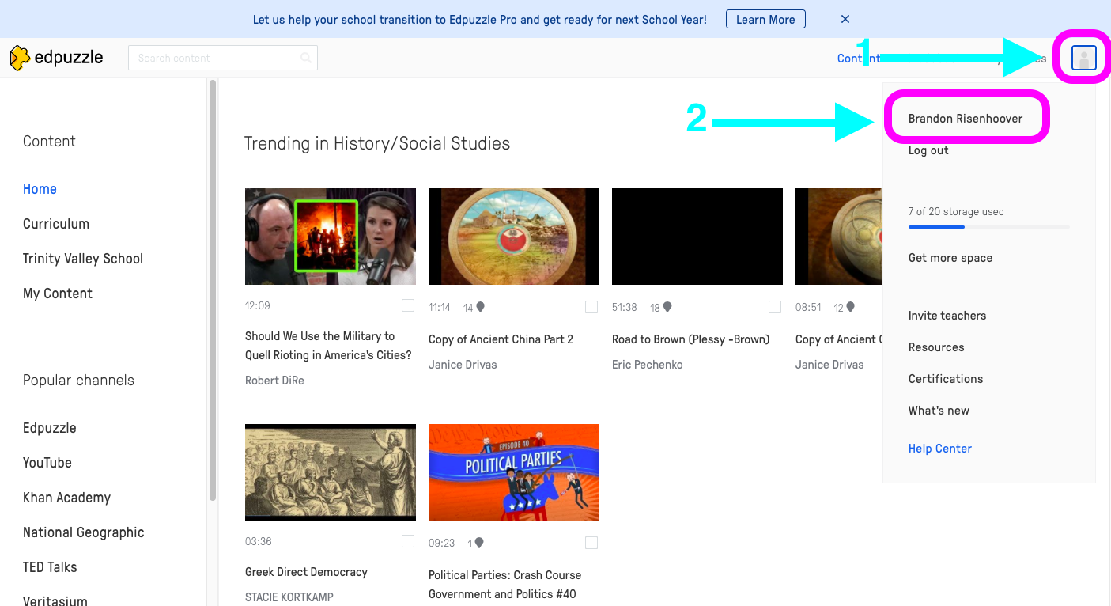Image resolution: width=1111 pixels, height=606 pixels.
Task: Open Certifications menu entry
Action: tap(946, 379)
